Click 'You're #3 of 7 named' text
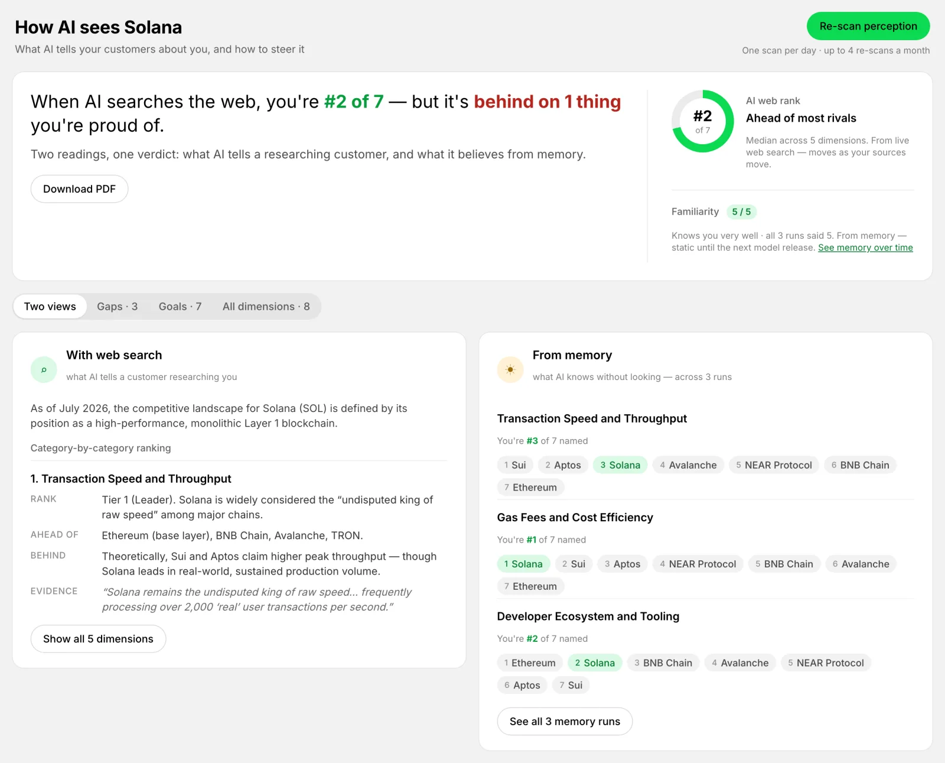 (x=542, y=441)
